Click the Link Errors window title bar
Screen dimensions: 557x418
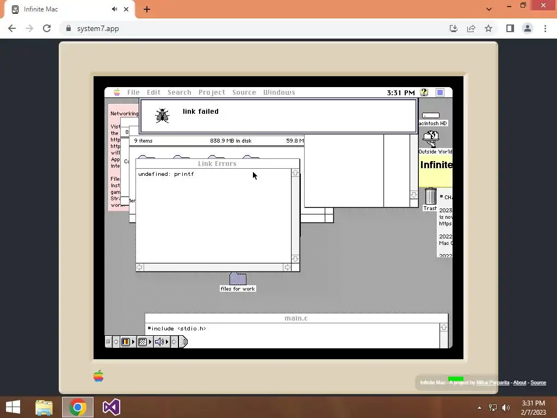click(x=218, y=163)
